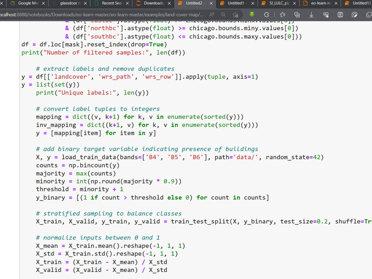Switch to the Recent Searches tab
This screenshot has width=372, height=279.
pyautogui.click(x=112, y=3)
